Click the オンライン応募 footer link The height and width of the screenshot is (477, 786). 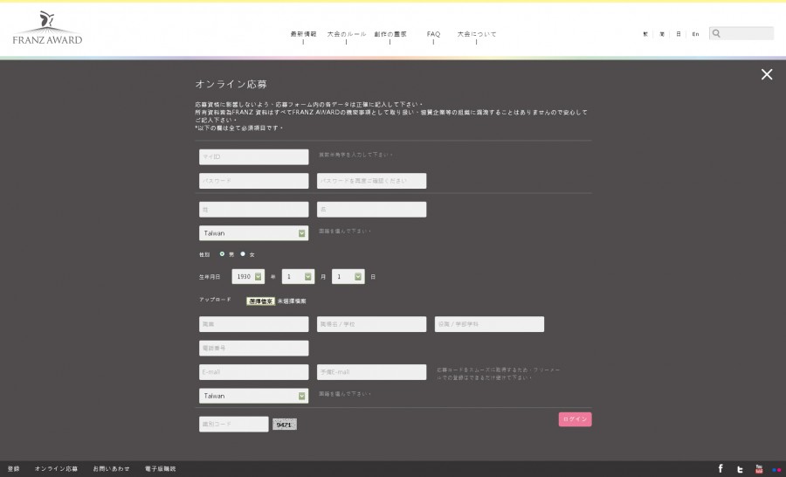coord(56,468)
